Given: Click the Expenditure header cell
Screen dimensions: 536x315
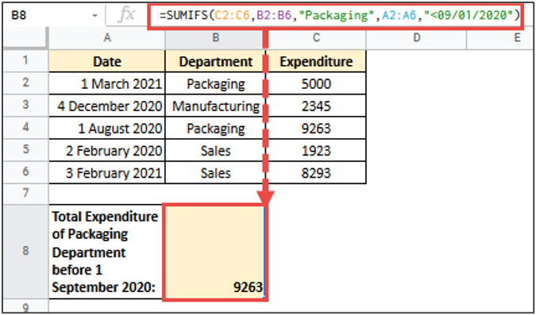Looking at the screenshot, I should [x=316, y=61].
